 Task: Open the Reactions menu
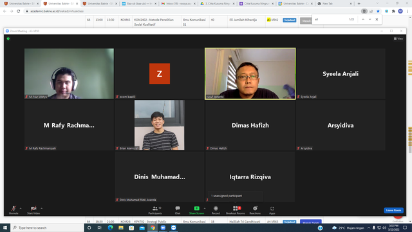coord(255,210)
